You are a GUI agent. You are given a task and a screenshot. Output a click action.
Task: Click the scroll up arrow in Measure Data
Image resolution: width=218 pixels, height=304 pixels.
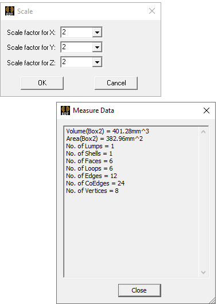tap(203, 132)
